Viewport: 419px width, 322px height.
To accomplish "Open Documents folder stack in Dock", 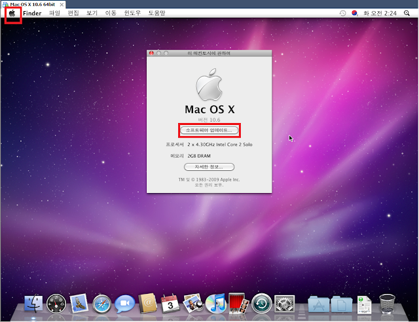I will coord(342,304).
